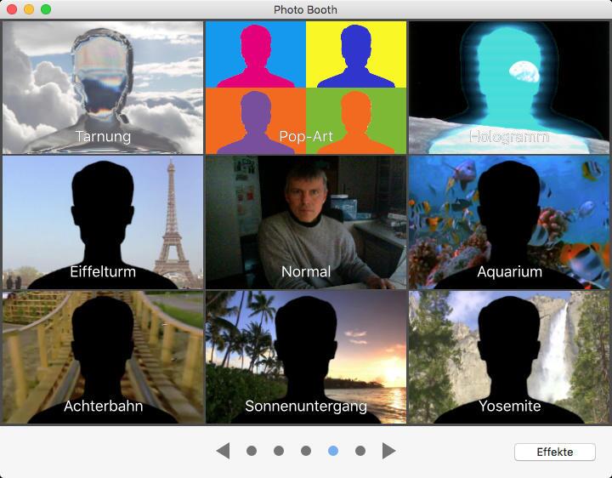Close the Photo Booth window

(x=12, y=9)
